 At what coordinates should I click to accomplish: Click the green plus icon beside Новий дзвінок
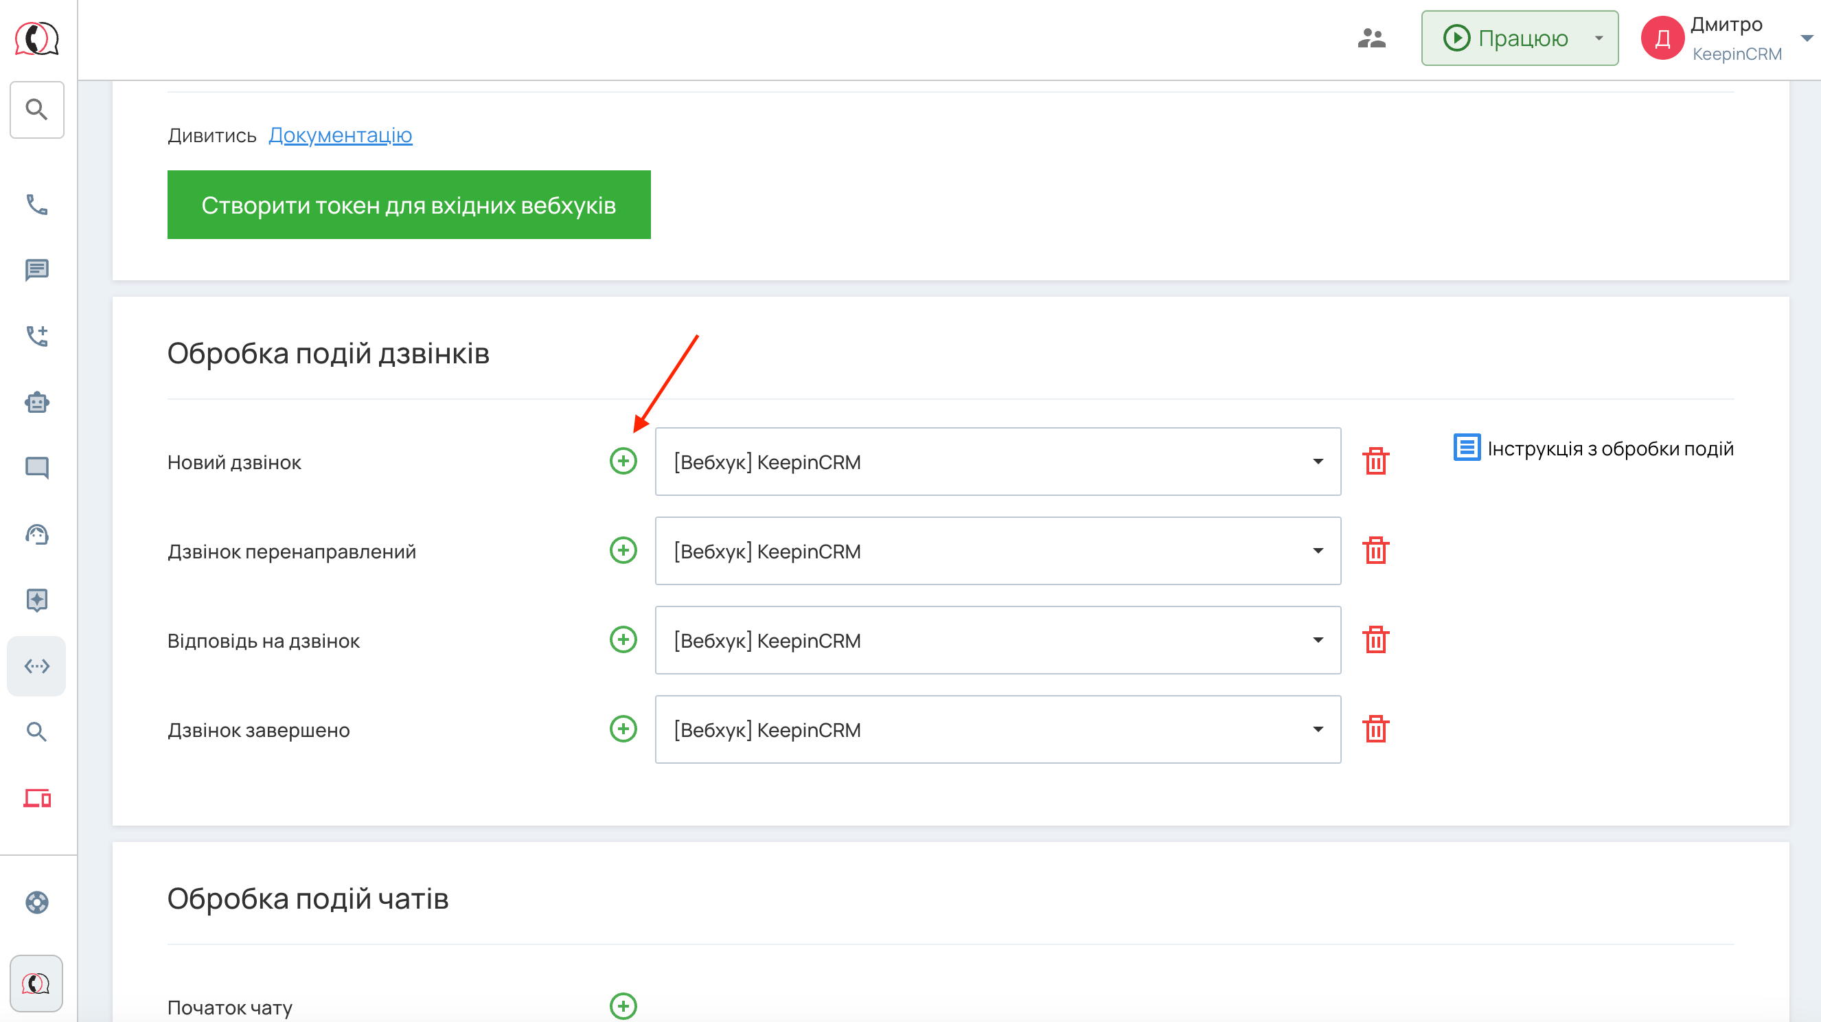pos(623,461)
